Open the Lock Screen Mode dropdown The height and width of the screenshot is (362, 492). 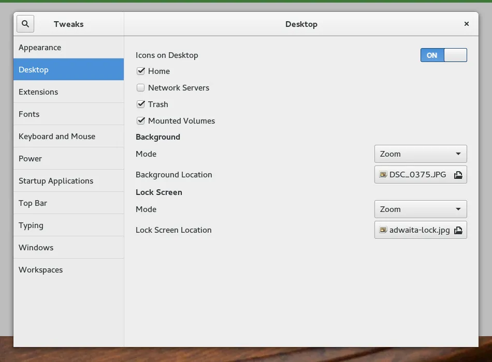(x=421, y=209)
